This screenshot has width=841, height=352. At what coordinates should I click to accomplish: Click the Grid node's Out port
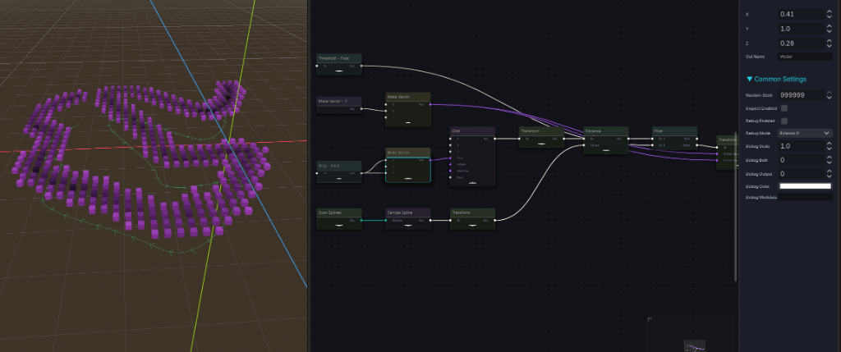click(494, 139)
